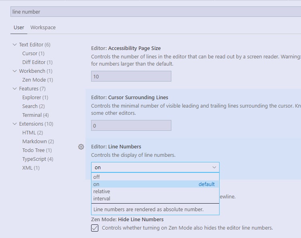Click 'Editor: Cursor Surrounding Lines' title

pyautogui.click(x=130, y=97)
